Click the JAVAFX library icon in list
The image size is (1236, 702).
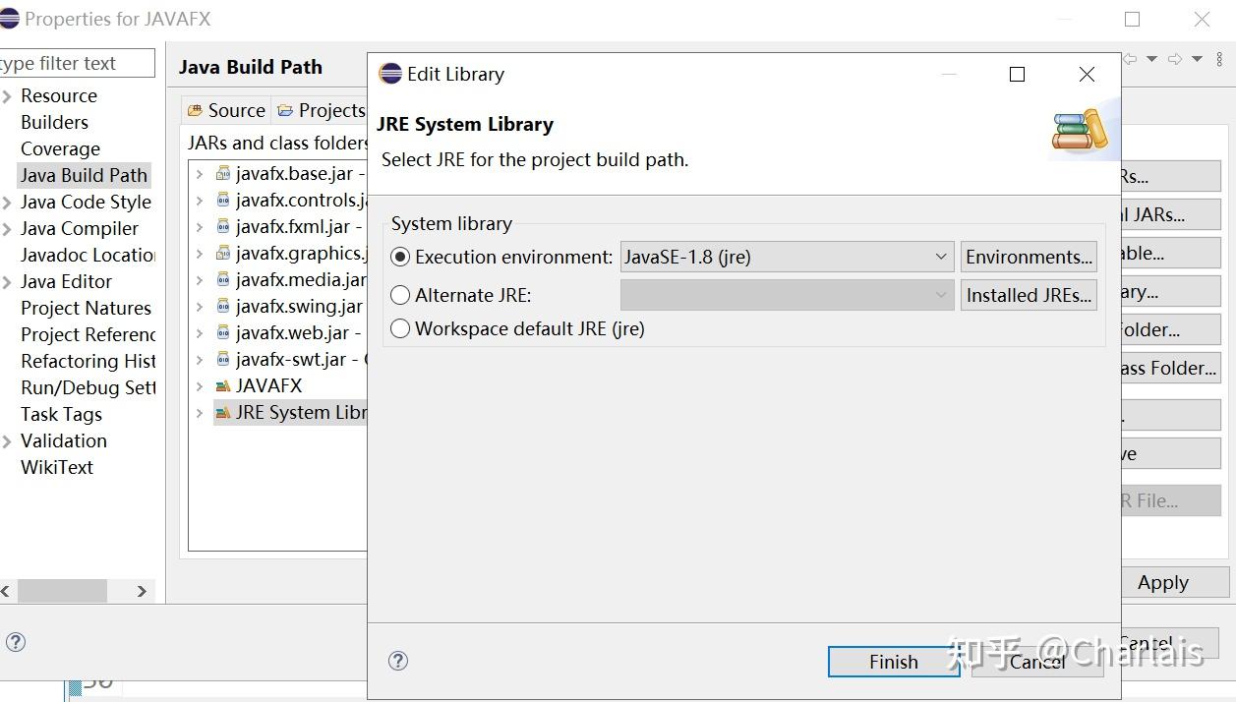223,386
